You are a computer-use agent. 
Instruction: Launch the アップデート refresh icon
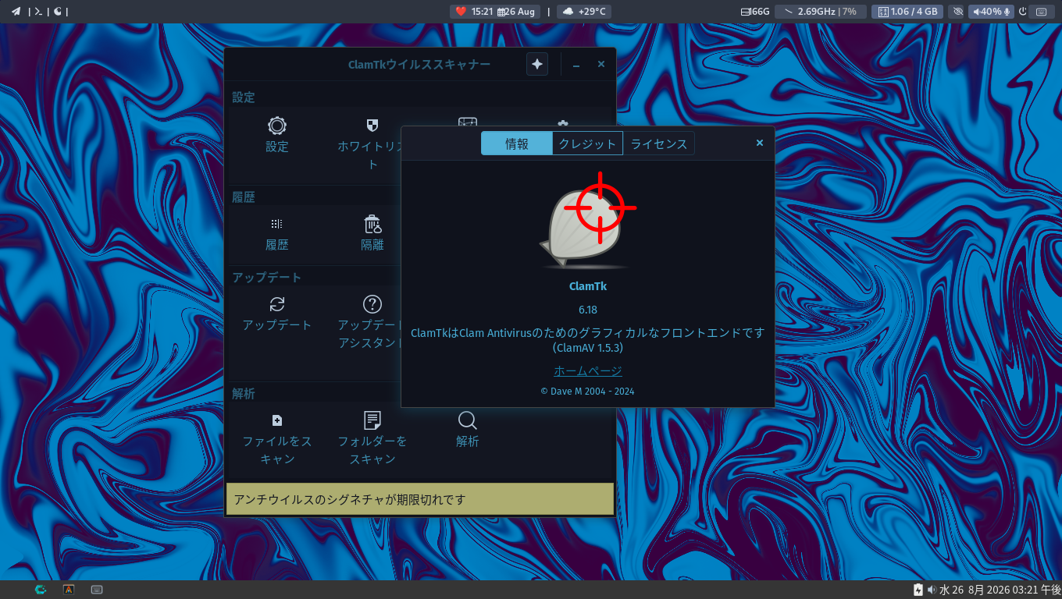tap(277, 304)
